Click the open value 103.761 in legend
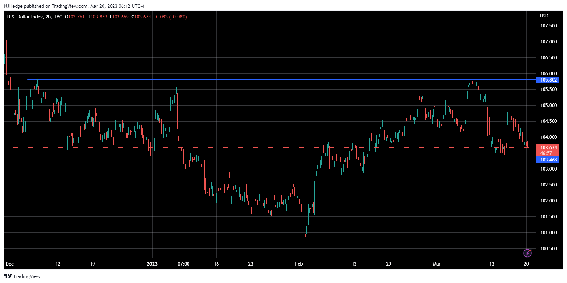567x283 pixels. click(76, 17)
